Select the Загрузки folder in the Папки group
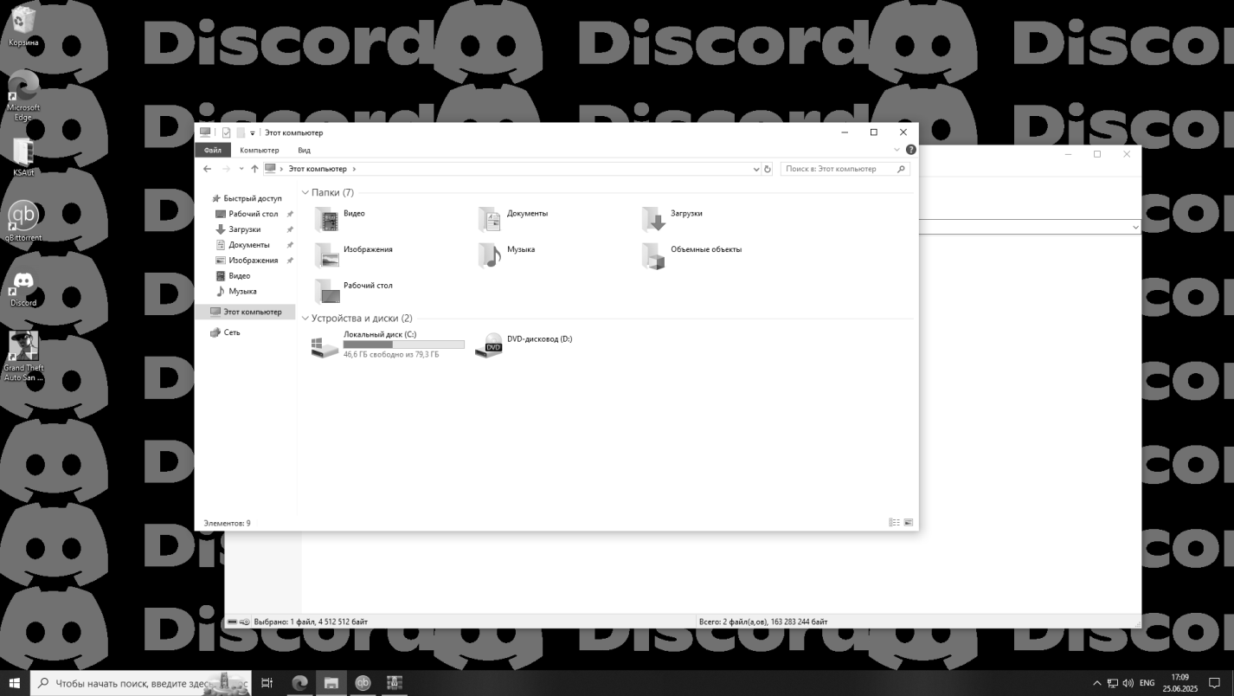Viewport: 1234px width, 696px height. pyautogui.click(x=672, y=219)
